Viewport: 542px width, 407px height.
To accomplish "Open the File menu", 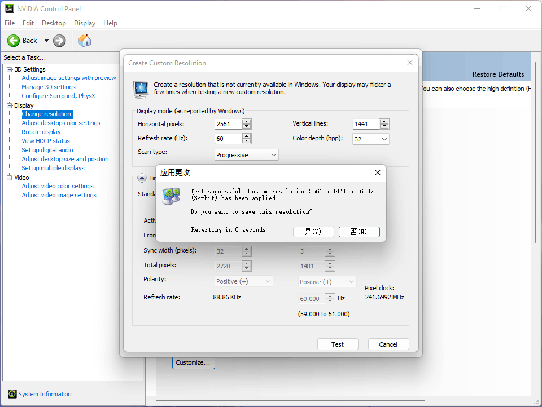I will (x=10, y=23).
